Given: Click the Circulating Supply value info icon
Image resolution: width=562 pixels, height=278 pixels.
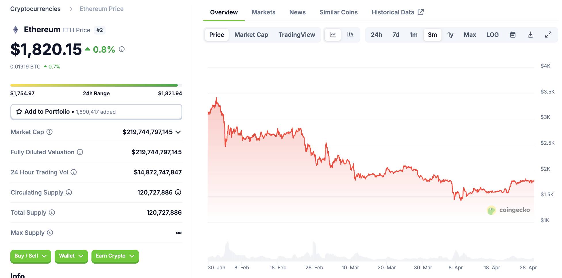Looking at the screenshot, I should point(178,192).
